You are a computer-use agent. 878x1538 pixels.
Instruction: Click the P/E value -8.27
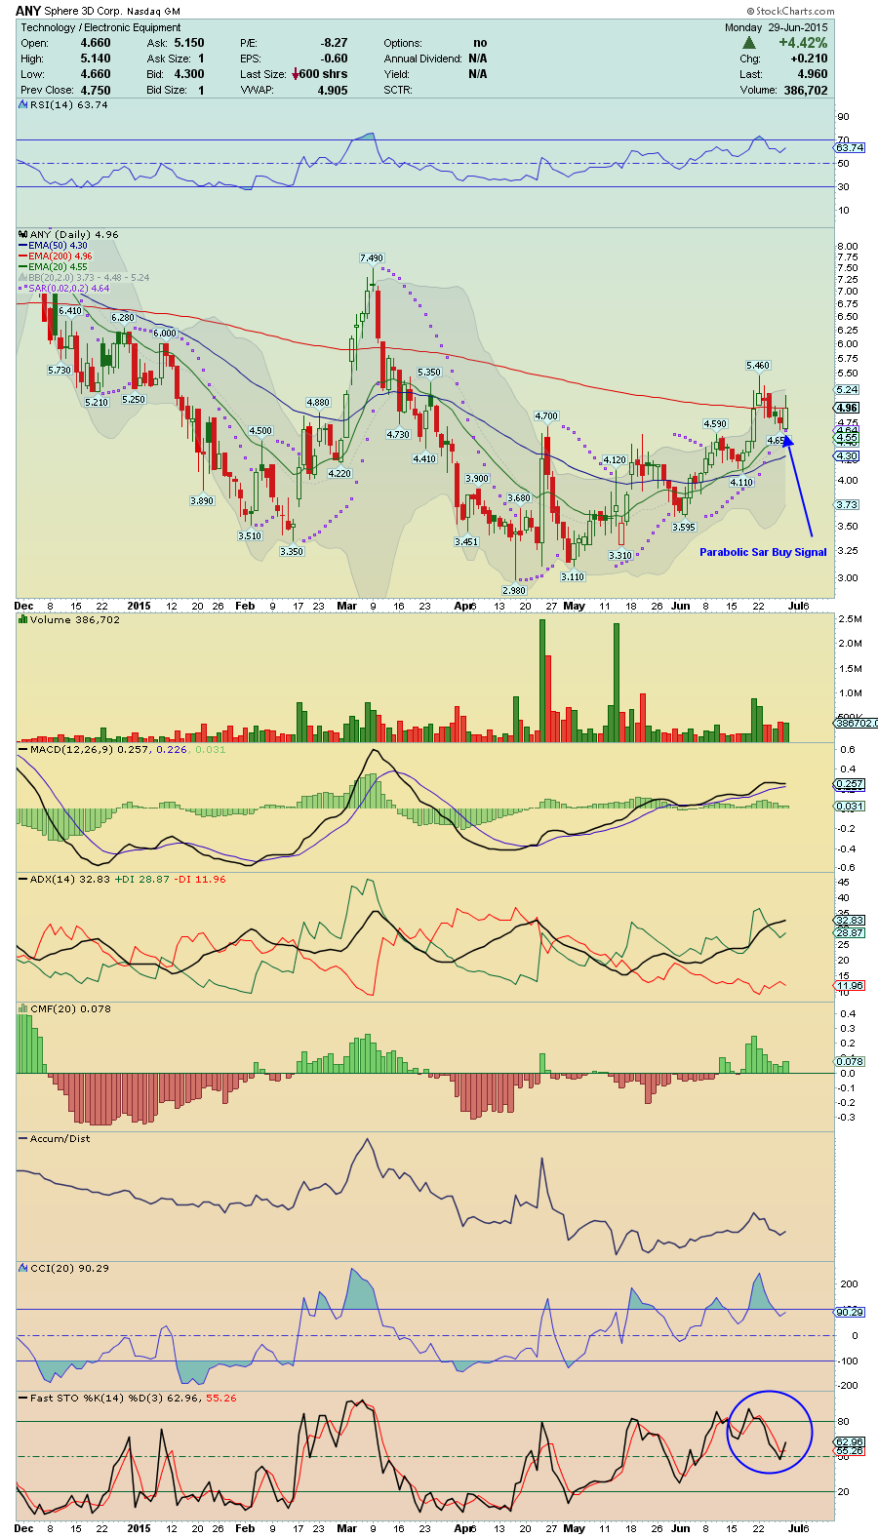coord(334,43)
